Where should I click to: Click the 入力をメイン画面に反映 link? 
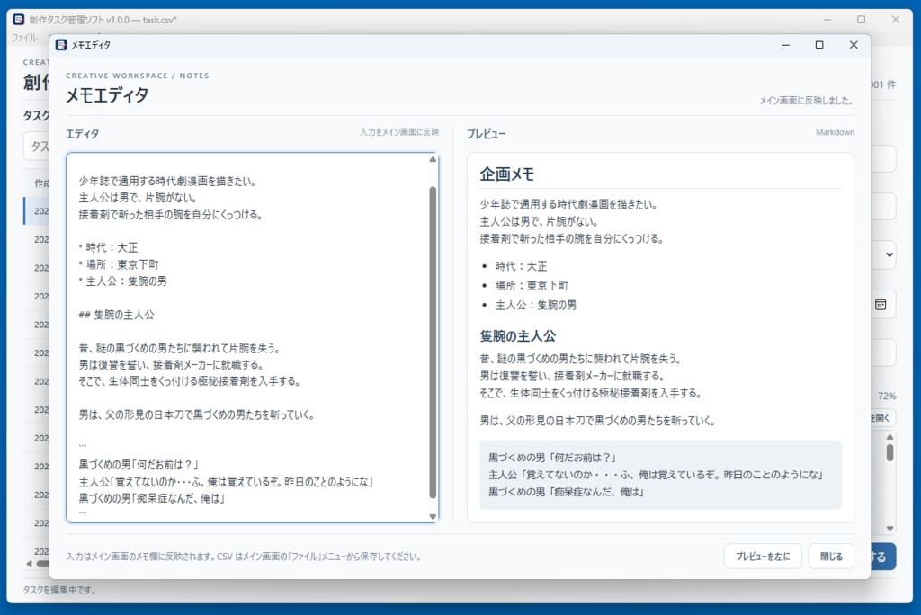399,132
